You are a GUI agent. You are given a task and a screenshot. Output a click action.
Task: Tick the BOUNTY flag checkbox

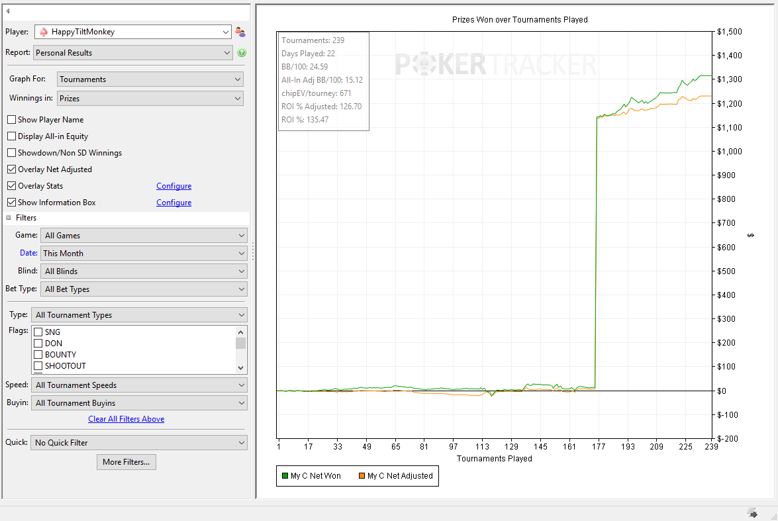(x=38, y=354)
